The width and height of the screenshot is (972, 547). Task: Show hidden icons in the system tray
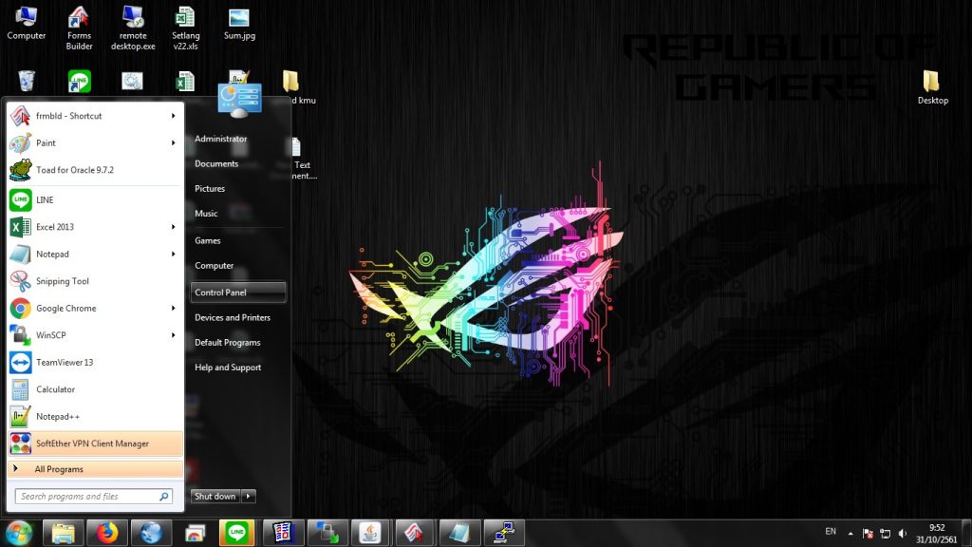point(850,534)
